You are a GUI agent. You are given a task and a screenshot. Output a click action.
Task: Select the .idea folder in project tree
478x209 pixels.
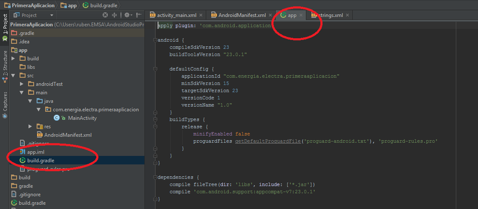pos(77,42)
